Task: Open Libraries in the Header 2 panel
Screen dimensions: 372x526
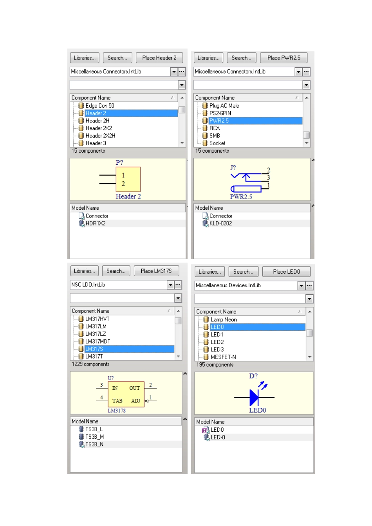Action: point(85,58)
